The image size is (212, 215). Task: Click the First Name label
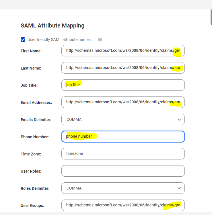coord(31,51)
